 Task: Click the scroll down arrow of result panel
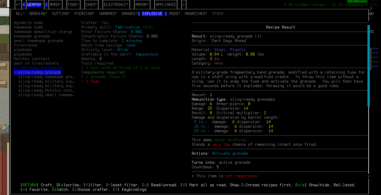369,176
